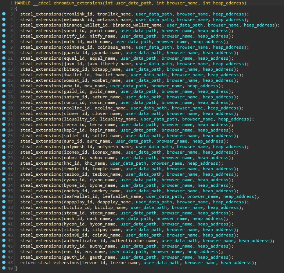
Task: Toggle breakpoint dot beside line 12
Action: [4, 64]
